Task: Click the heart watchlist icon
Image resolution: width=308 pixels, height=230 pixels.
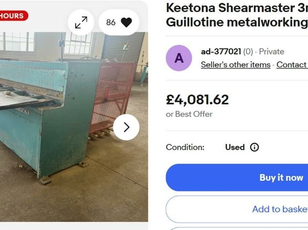Action: [x=126, y=23]
